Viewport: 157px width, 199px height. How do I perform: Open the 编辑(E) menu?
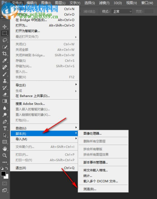32,3
